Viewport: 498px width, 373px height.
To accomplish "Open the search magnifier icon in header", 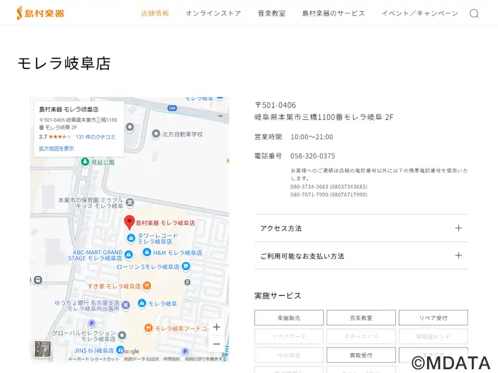I will pos(474,14).
